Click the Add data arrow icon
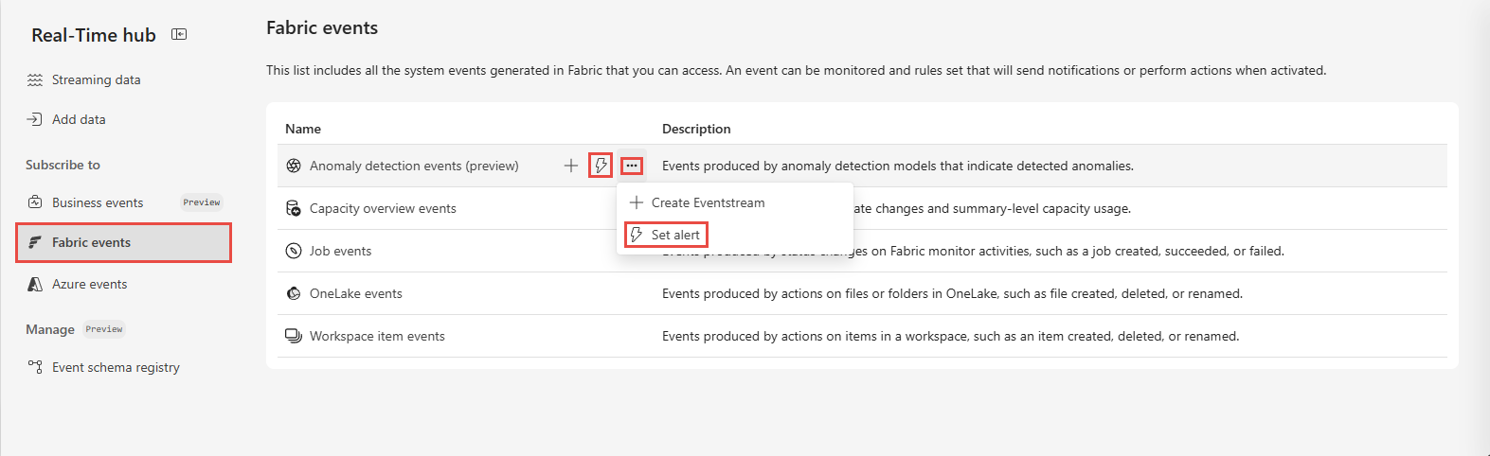Viewport: 1490px width, 456px height. pos(35,119)
